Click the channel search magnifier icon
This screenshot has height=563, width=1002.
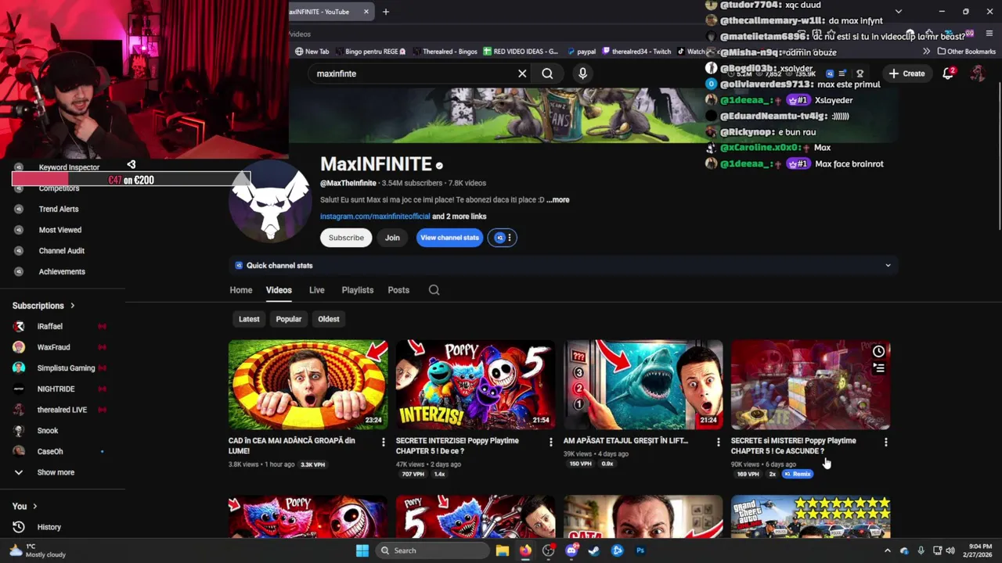(434, 290)
